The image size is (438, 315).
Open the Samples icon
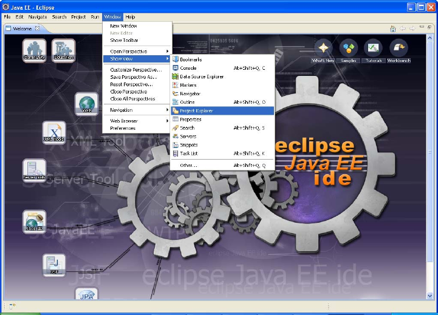click(x=348, y=51)
